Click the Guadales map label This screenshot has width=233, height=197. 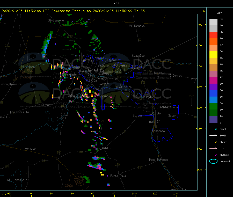138,56
